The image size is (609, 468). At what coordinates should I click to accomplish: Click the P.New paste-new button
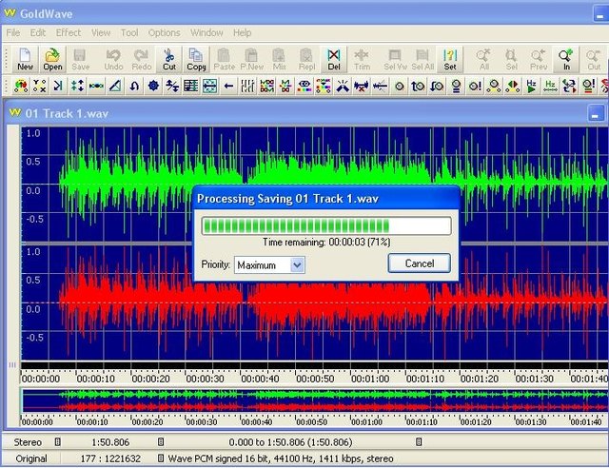251,59
